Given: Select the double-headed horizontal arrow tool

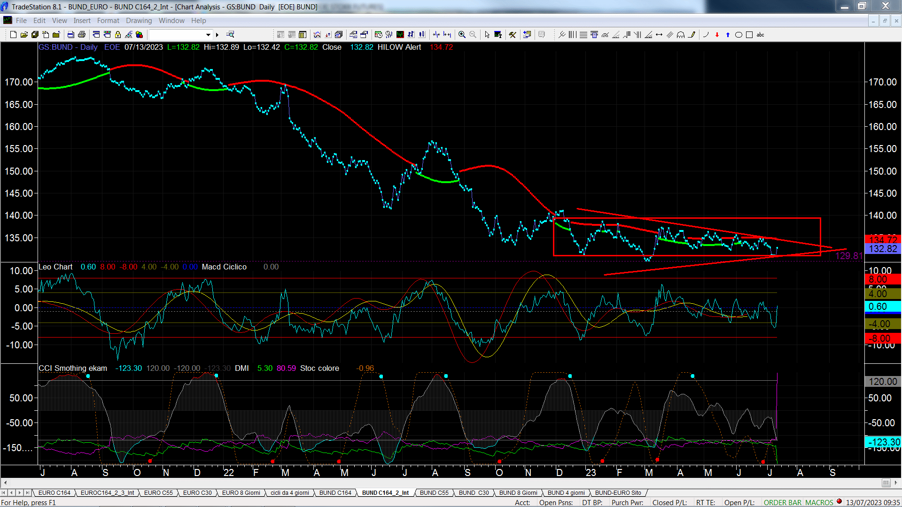Looking at the screenshot, I should (x=659, y=35).
